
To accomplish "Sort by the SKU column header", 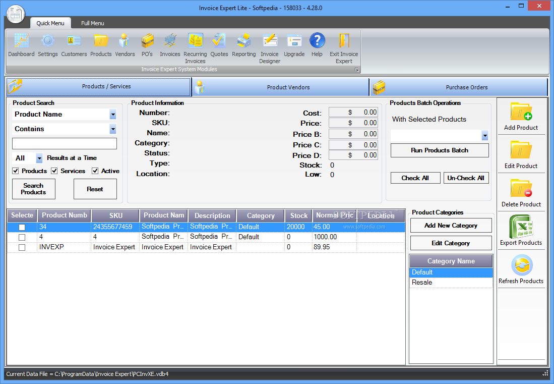I will [115, 215].
